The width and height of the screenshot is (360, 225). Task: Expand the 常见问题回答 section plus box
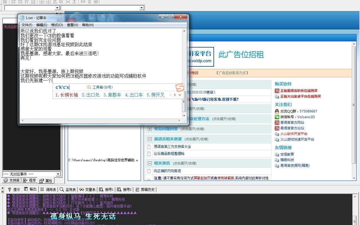pyautogui.click(x=150, y=129)
